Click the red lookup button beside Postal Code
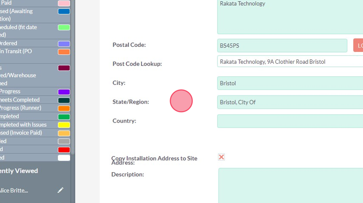 click(x=358, y=45)
